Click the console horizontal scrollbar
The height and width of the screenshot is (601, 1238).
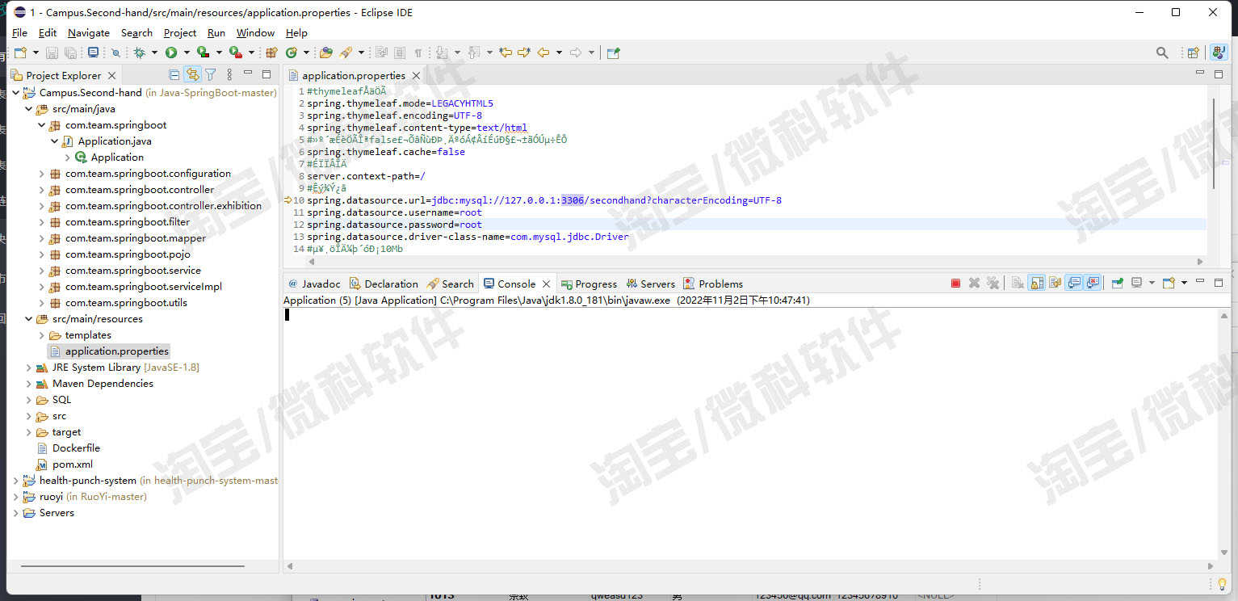tap(749, 566)
